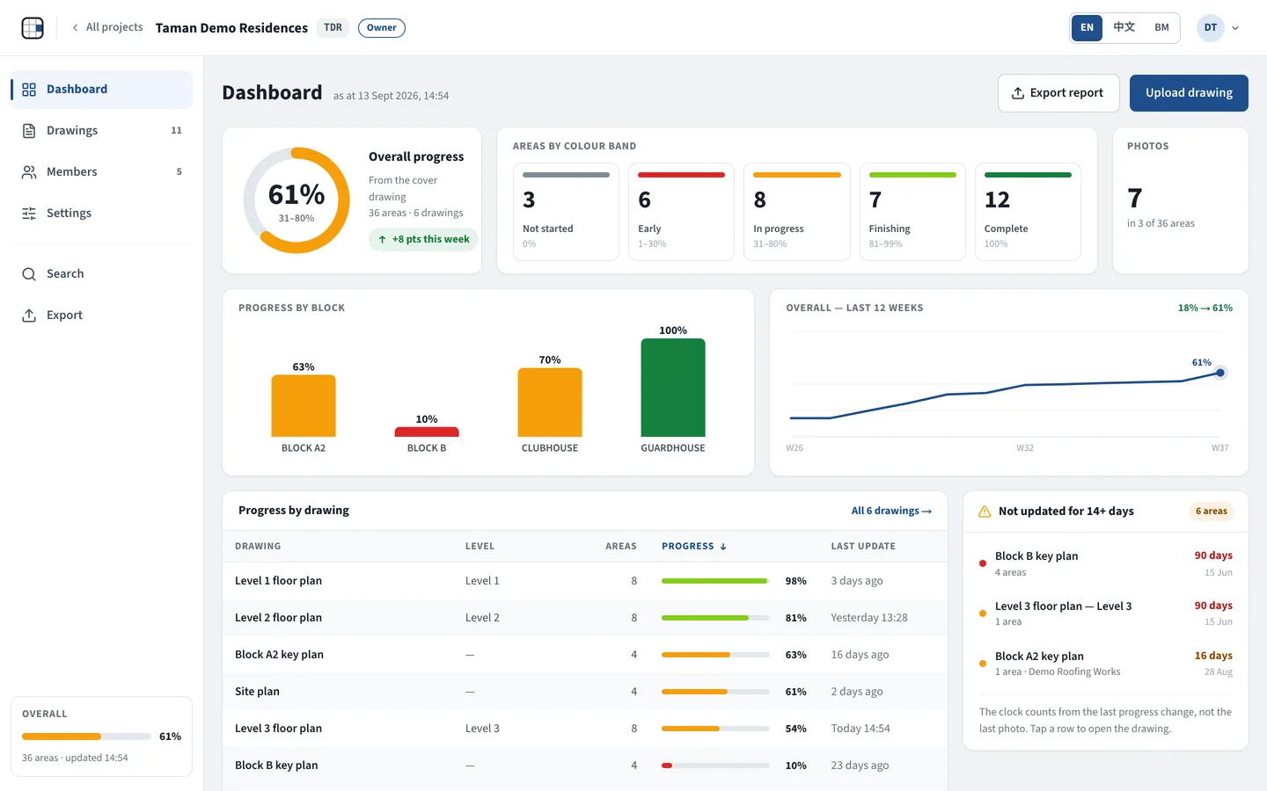Click the sidebar Overall progress bar

[86, 737]
